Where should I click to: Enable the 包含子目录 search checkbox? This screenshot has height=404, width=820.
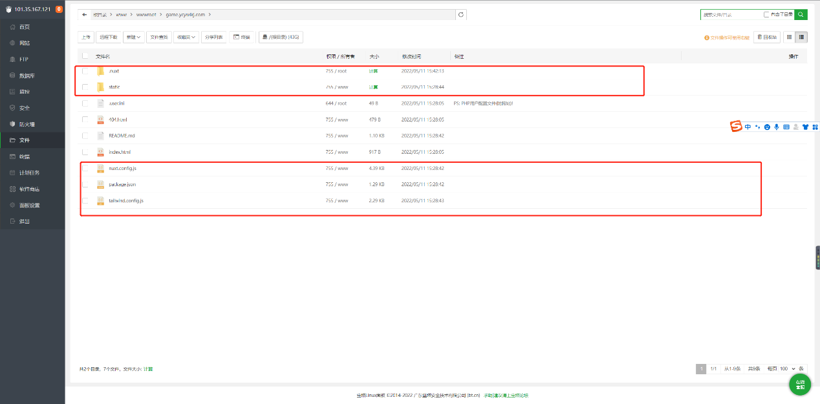click(767, 14)
